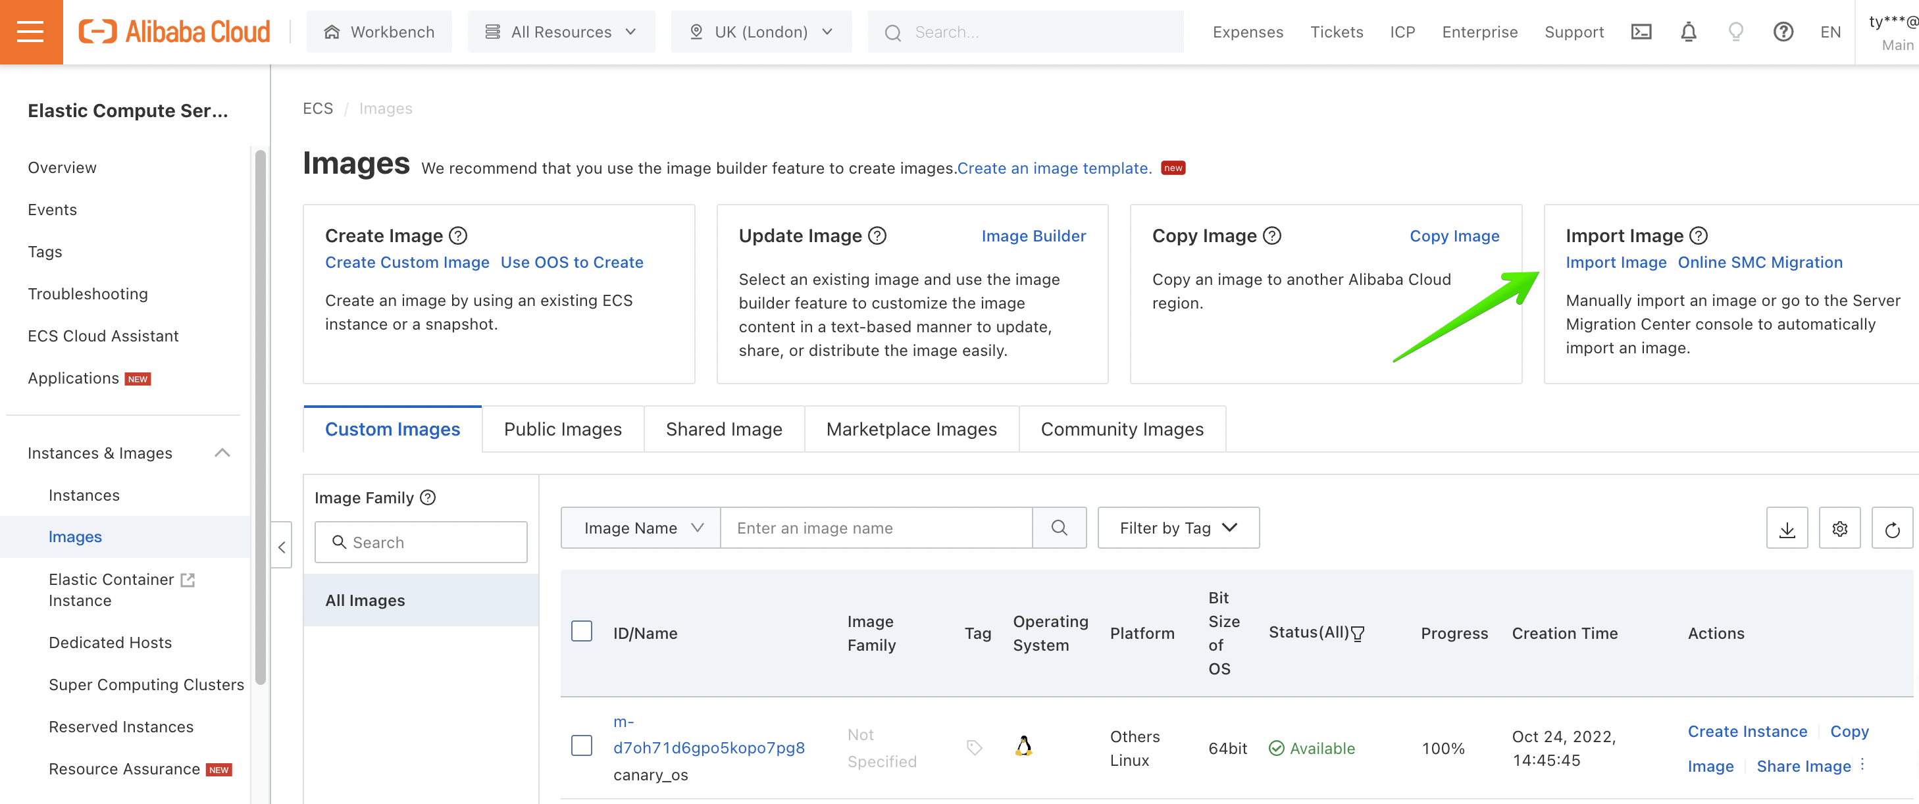The width and height of the screenshot is (1919, 804).
Task: Open the Image Name filter dropdown
Action: pyautogui.click(x=641, y=528)
